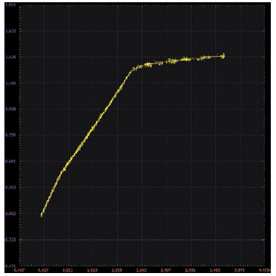The width and height of the screenshot is (276, 276).
Task: Click the 1.015 horizontal axis label
Action: click(x=92, y=270)
